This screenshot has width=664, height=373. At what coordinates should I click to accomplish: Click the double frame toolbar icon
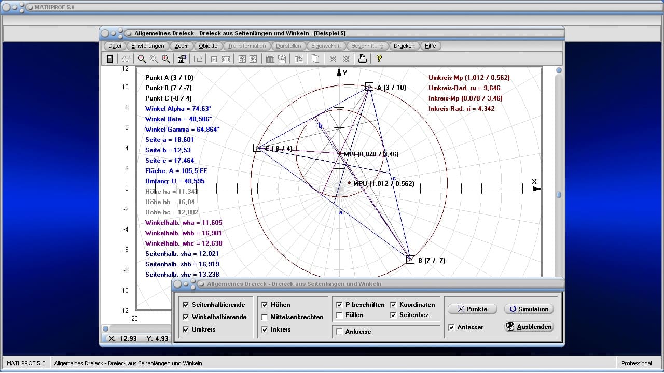tap(226, 59)
